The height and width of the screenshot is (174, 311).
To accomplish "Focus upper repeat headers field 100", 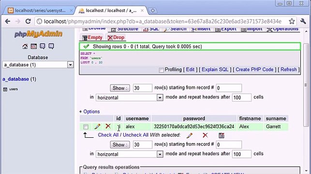I will click(x=241, y=98).
